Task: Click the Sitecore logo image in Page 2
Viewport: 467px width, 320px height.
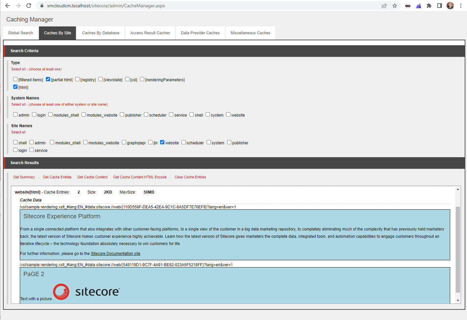Action: 86,292
